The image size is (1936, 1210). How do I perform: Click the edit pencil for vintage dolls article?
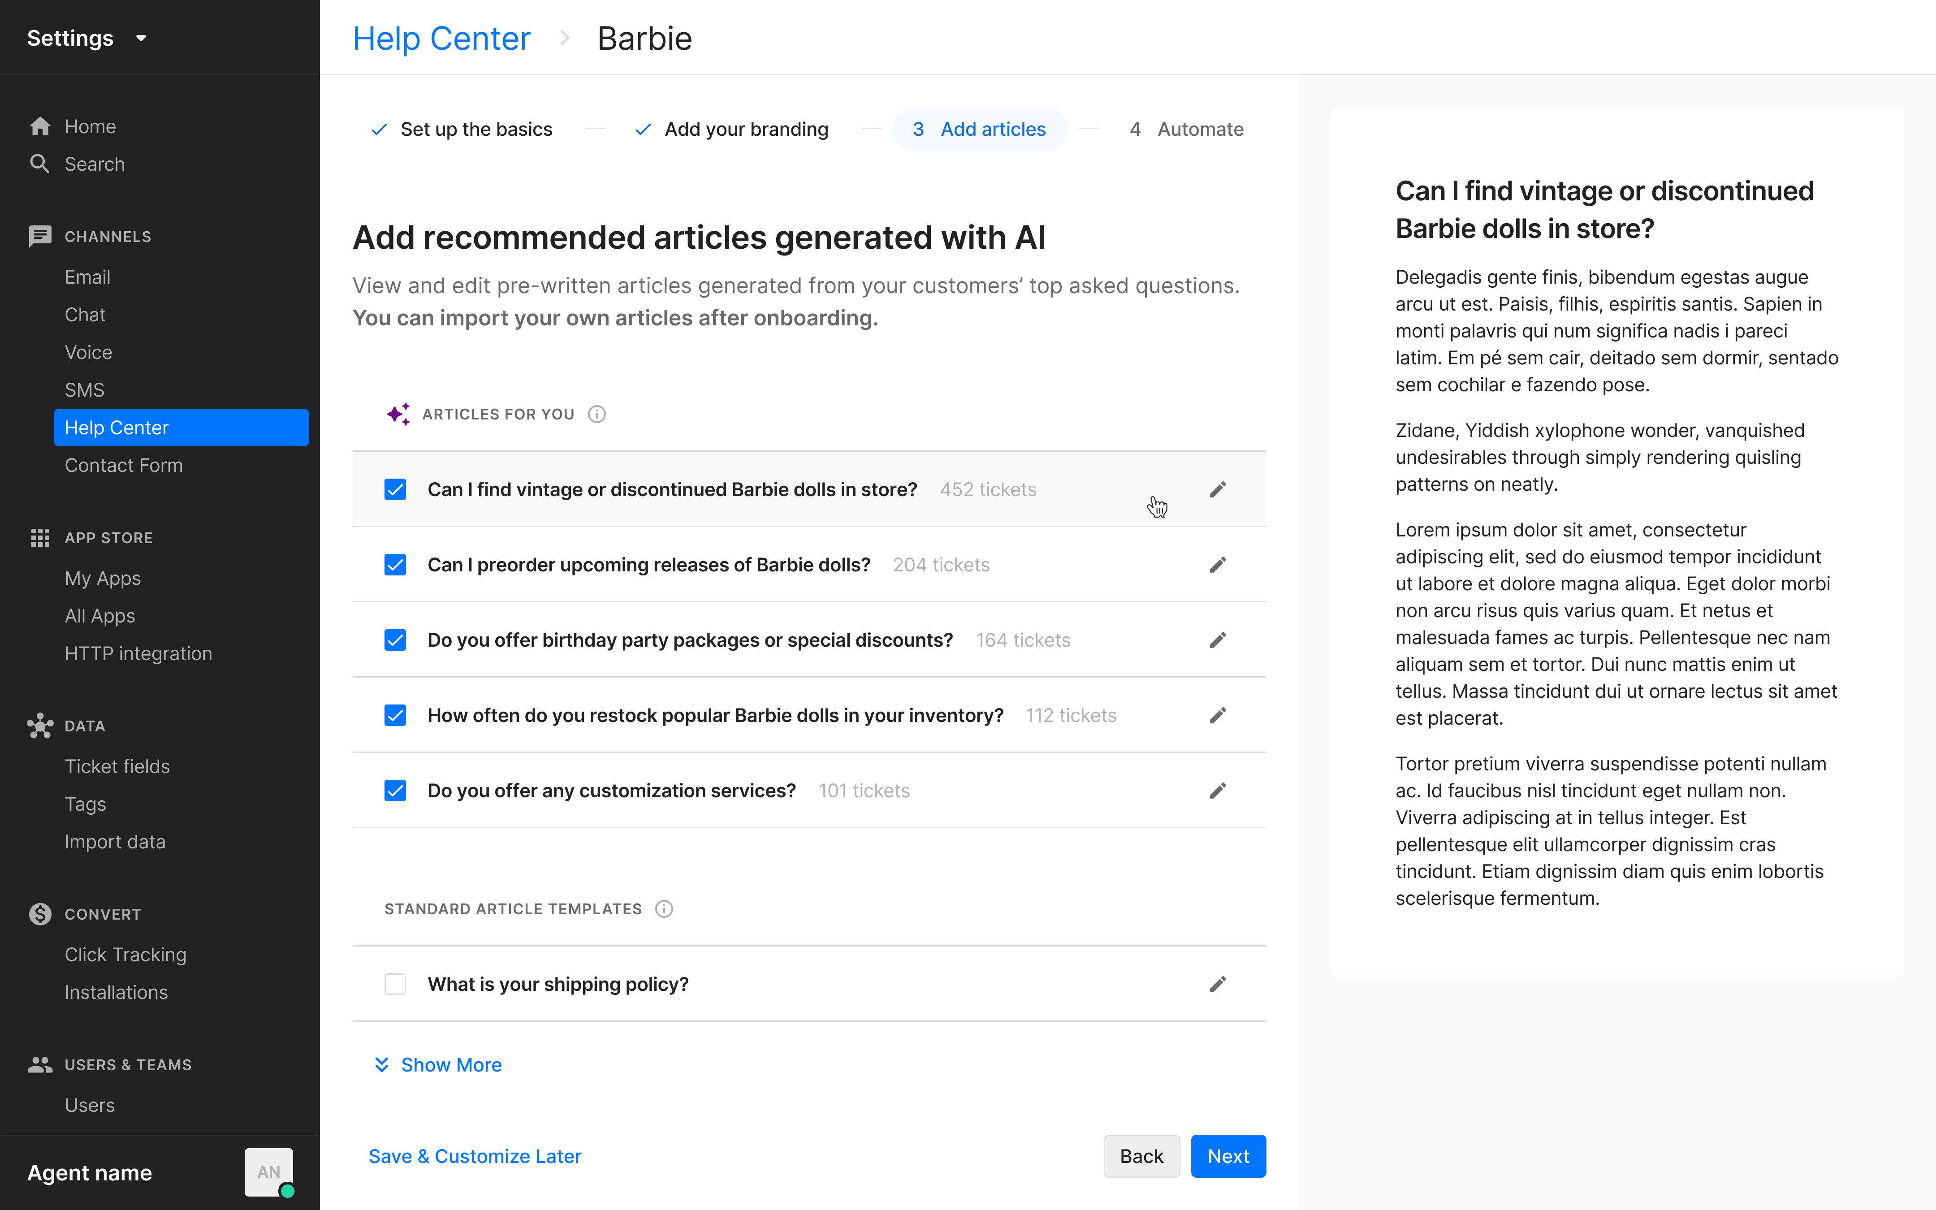[1218, 490]
